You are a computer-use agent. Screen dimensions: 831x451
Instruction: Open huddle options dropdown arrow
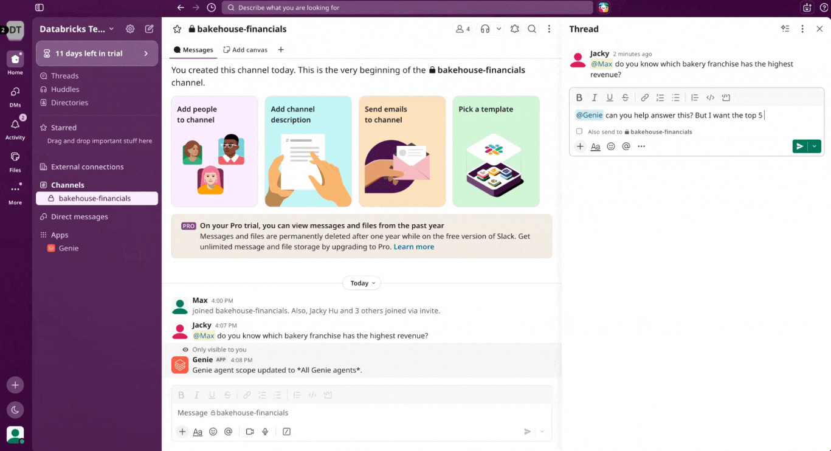point(499,29)
